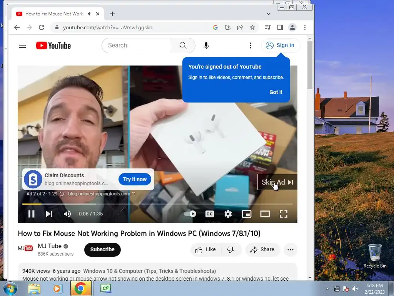The image size is (394, 296).
Task: Open blog.onlineshoppingtools.com ad link
Action: (102, 194)
